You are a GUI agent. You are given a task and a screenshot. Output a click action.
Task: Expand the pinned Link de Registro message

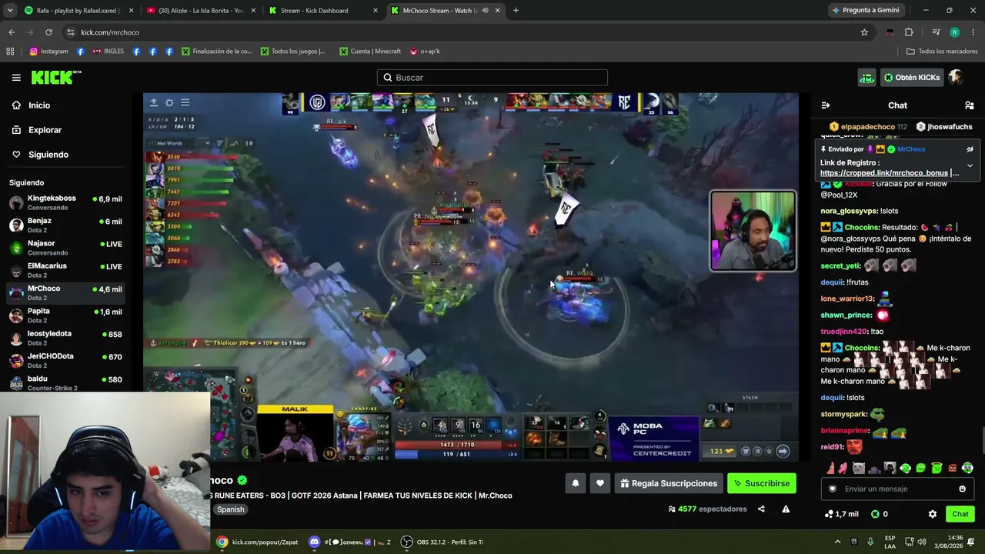(x=970, y=165)
